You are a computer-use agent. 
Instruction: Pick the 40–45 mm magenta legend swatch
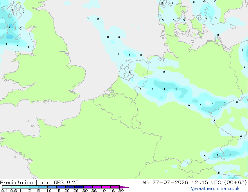coord(106,187)
